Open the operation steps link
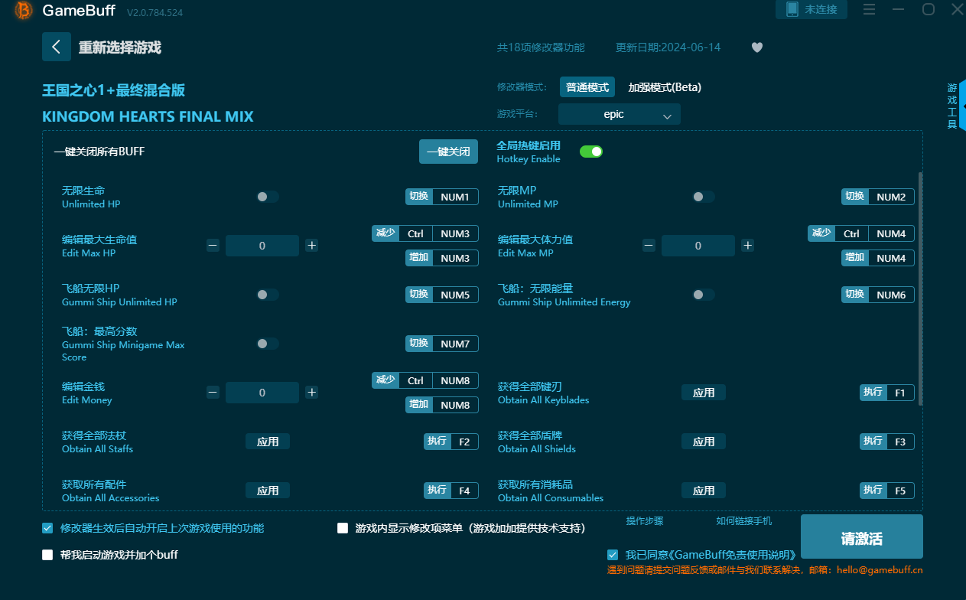 tap(645, 521)
